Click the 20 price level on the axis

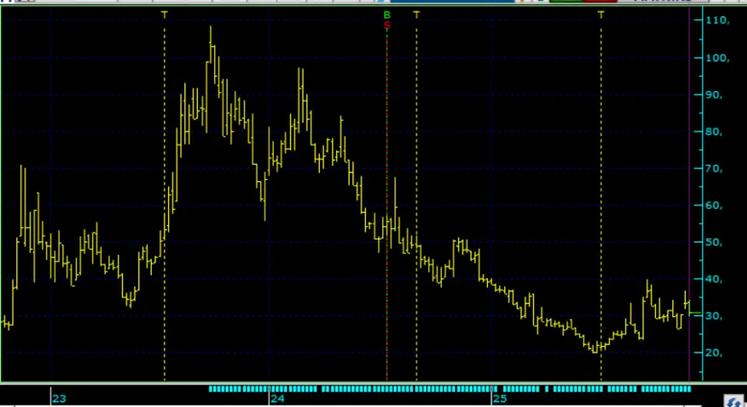tap(715, 353)
